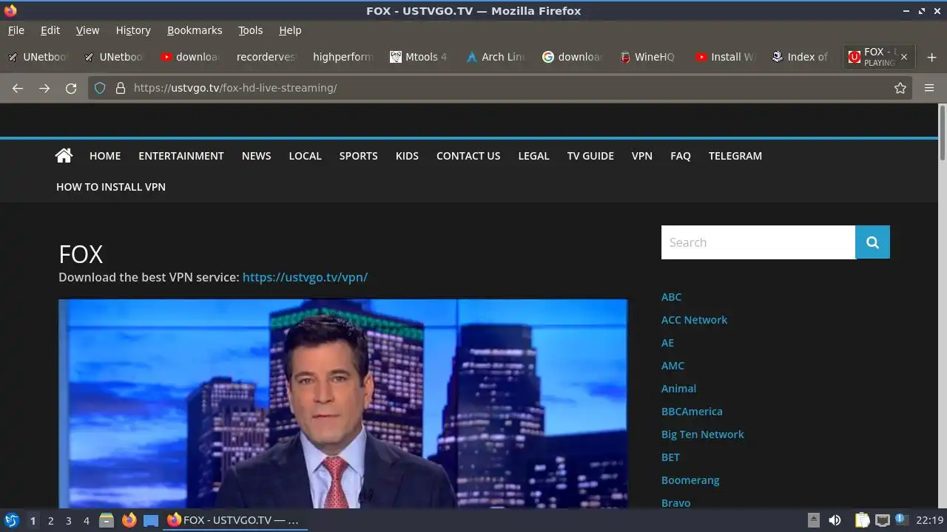Click the blue search magnifier button
The width and height of the screenshot is (947, 532).
click(x=872, y=242)
